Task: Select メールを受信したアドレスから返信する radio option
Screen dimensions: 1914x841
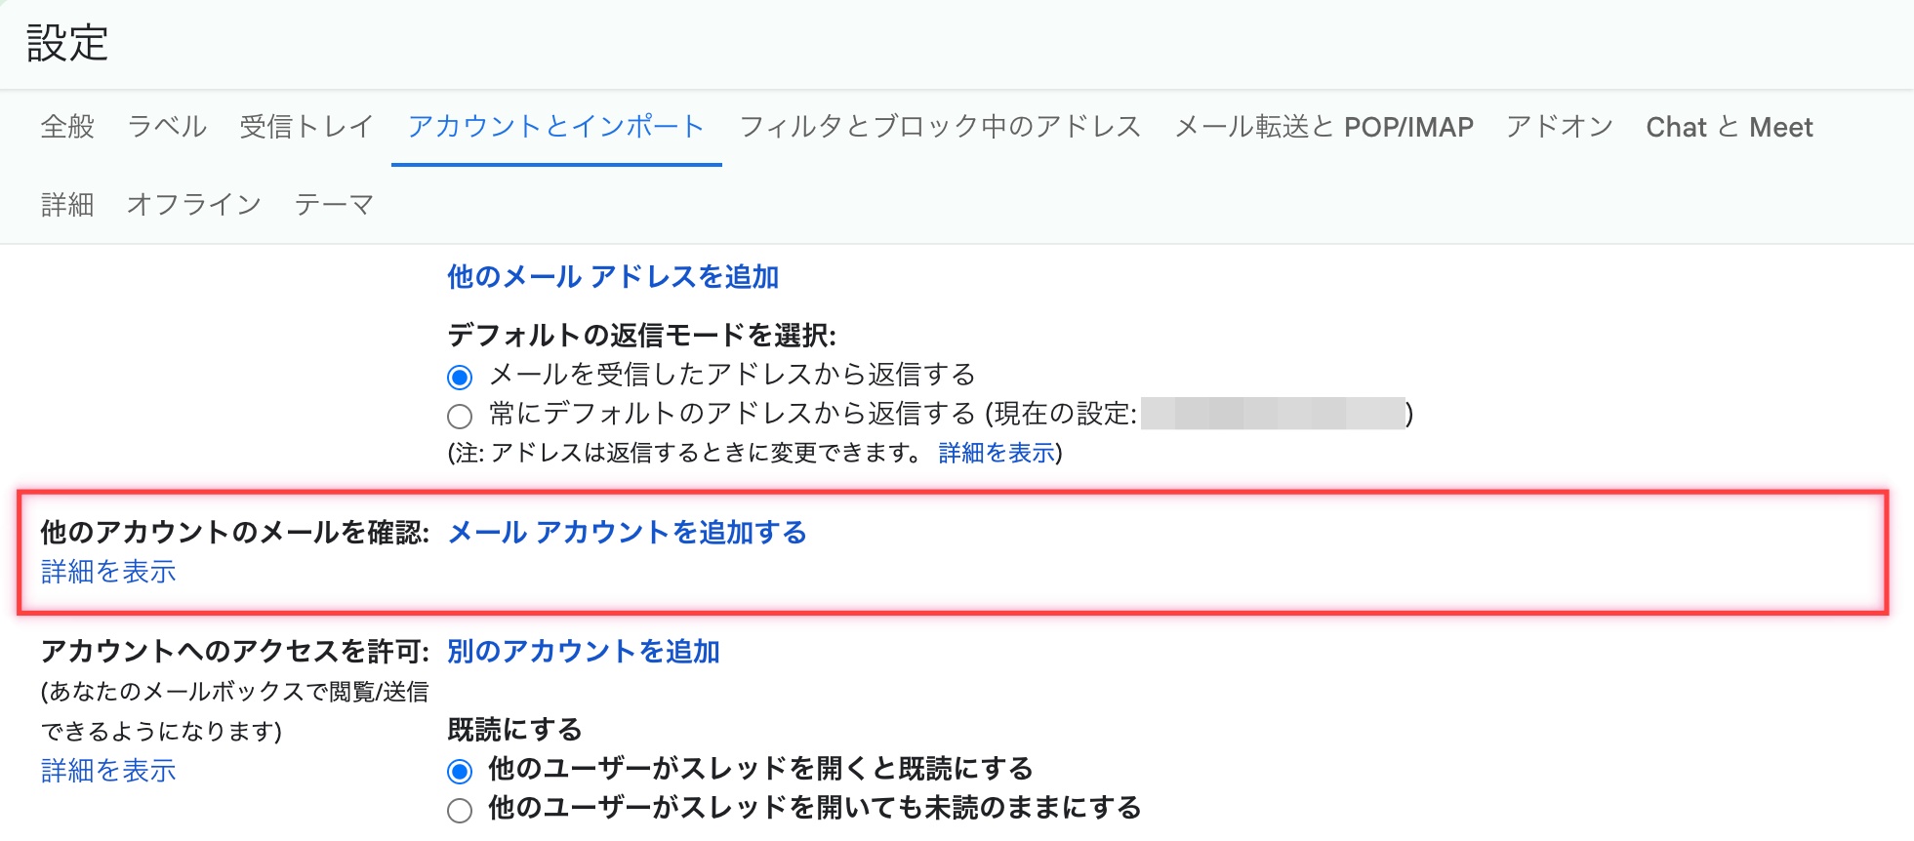Action: (x=460, y=377)
